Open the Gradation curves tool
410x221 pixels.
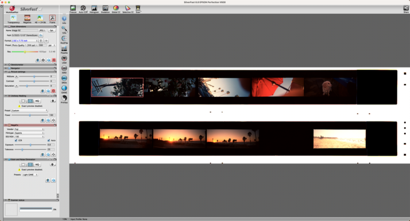tap(105, 8)
